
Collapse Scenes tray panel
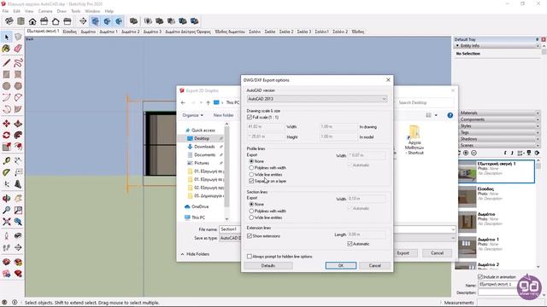[497, 146]
